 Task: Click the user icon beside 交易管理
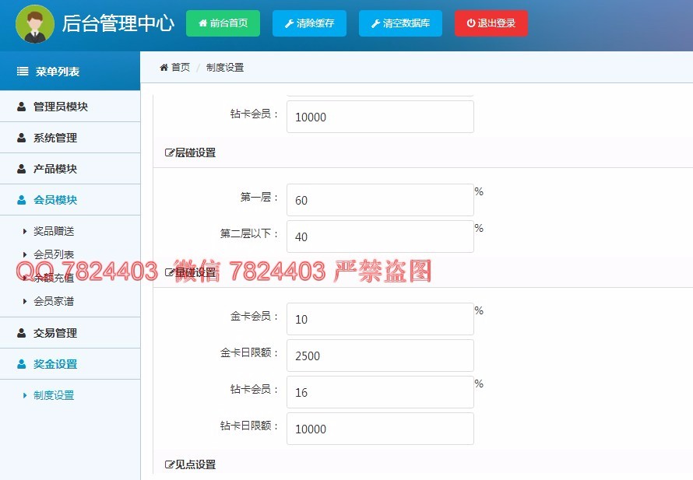tap(21, 333)
